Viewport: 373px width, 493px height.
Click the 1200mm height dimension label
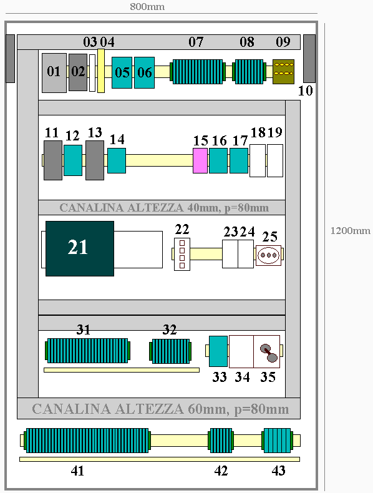[x=351, y=231]
